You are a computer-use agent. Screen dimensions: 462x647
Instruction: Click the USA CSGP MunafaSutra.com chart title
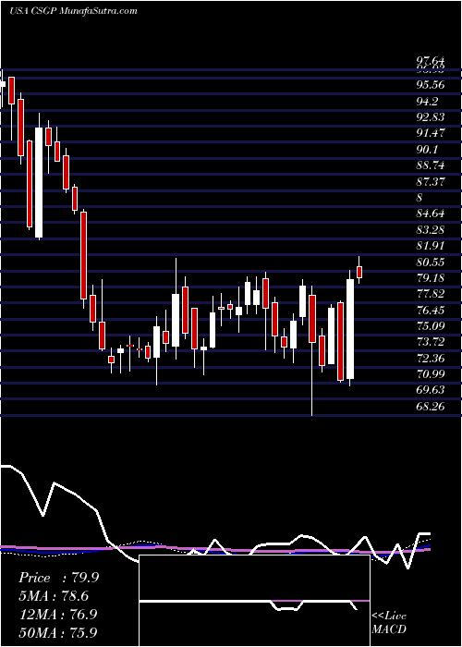73,11
